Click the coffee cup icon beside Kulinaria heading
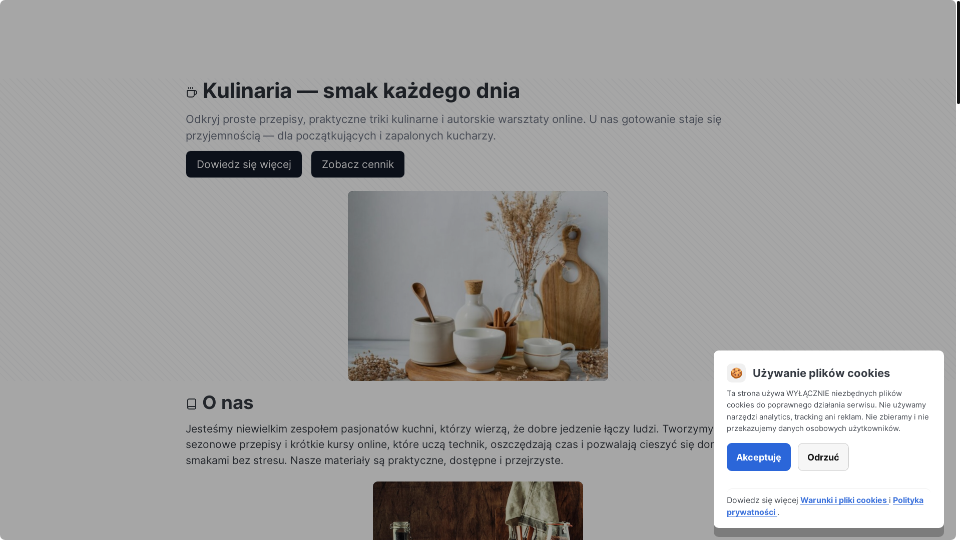Viewport: 961px width, 540px height. click(192, 92)
